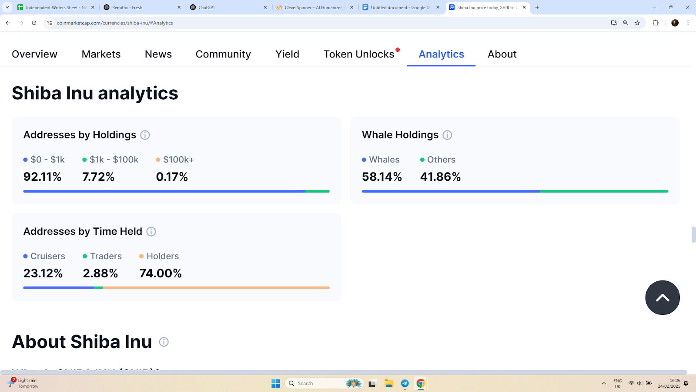696x392 pixels.
Task: Open File Explorer from the taskbar
Action: pyautogui.click(x=388, y=383)
